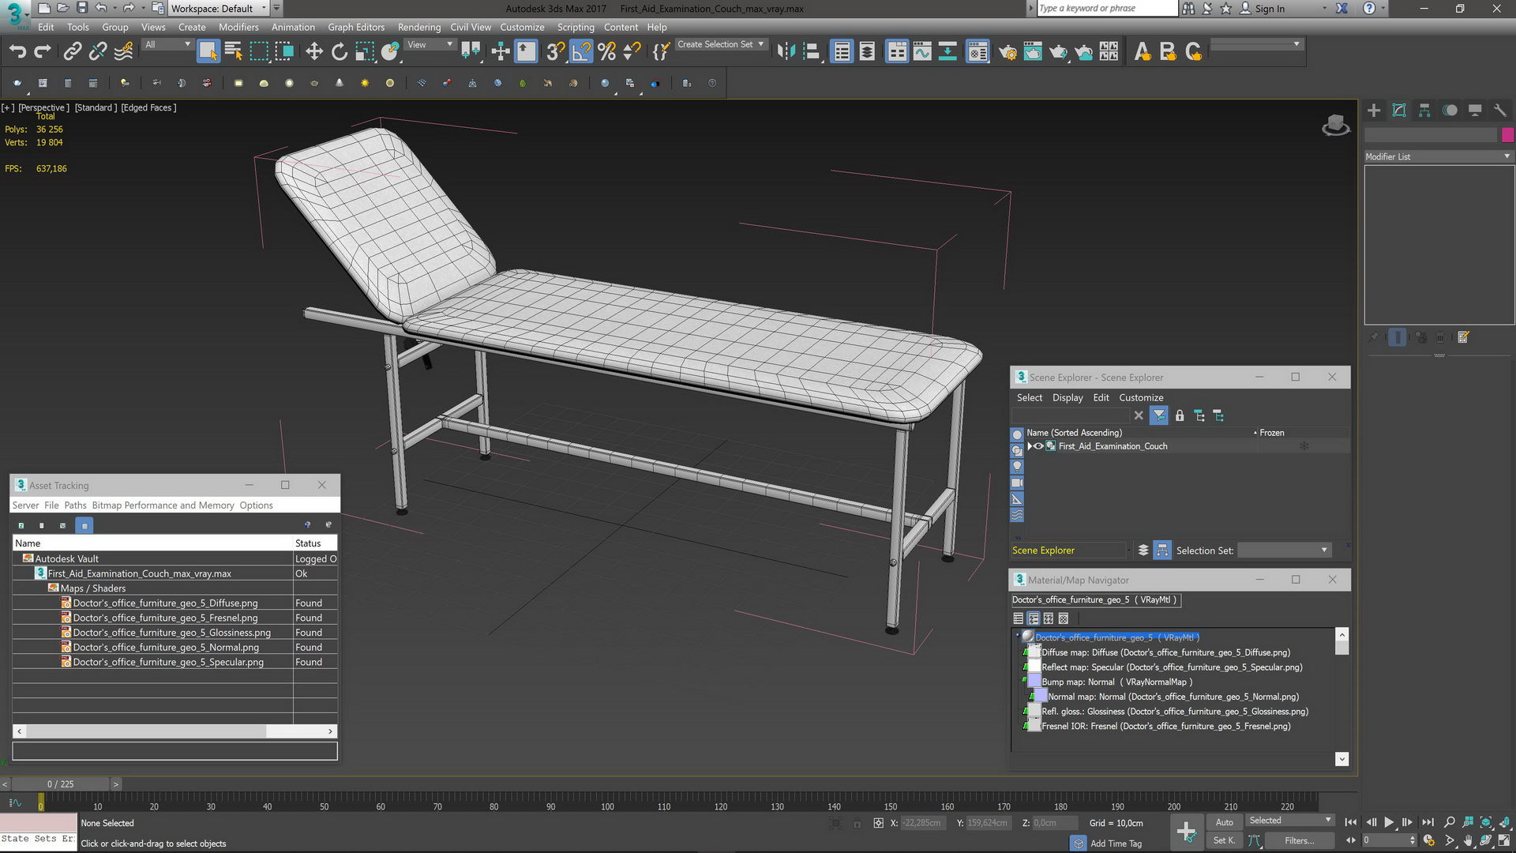Toggle Auto Key animation mode
1516x853 pixels.
click(1224, 822)
